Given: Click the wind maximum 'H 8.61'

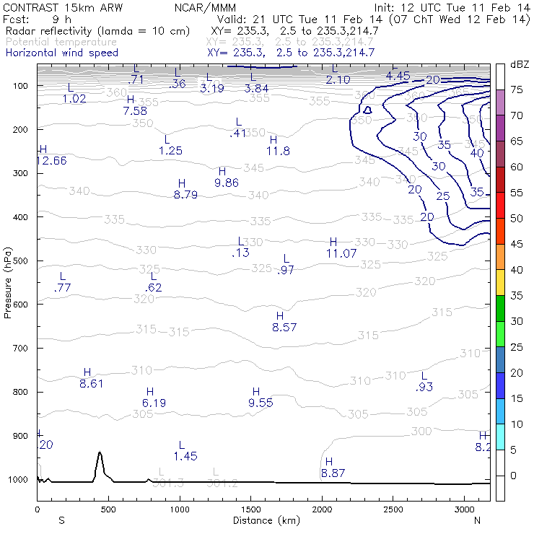Looking at the screenshot, I should 91,378.
